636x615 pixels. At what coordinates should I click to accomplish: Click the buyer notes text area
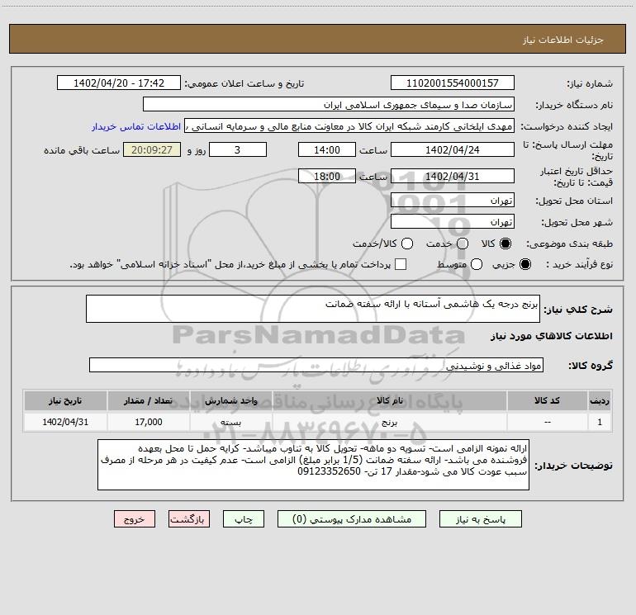(x=313, y=465)
